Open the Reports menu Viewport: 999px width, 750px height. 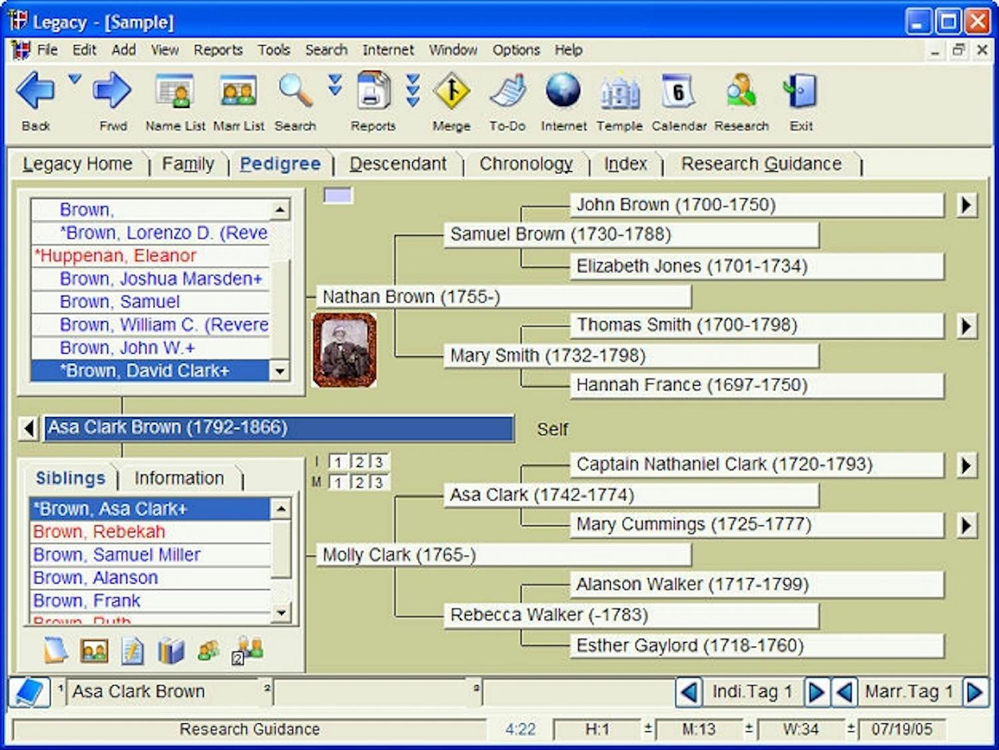click(218, 50)
